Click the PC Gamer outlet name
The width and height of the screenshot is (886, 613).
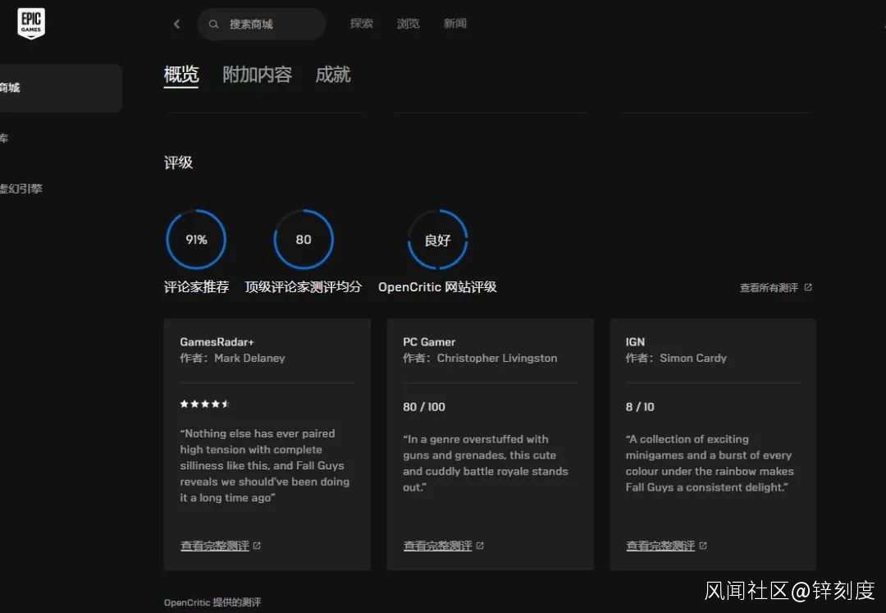pyautogui.click(x=429, y=342)
